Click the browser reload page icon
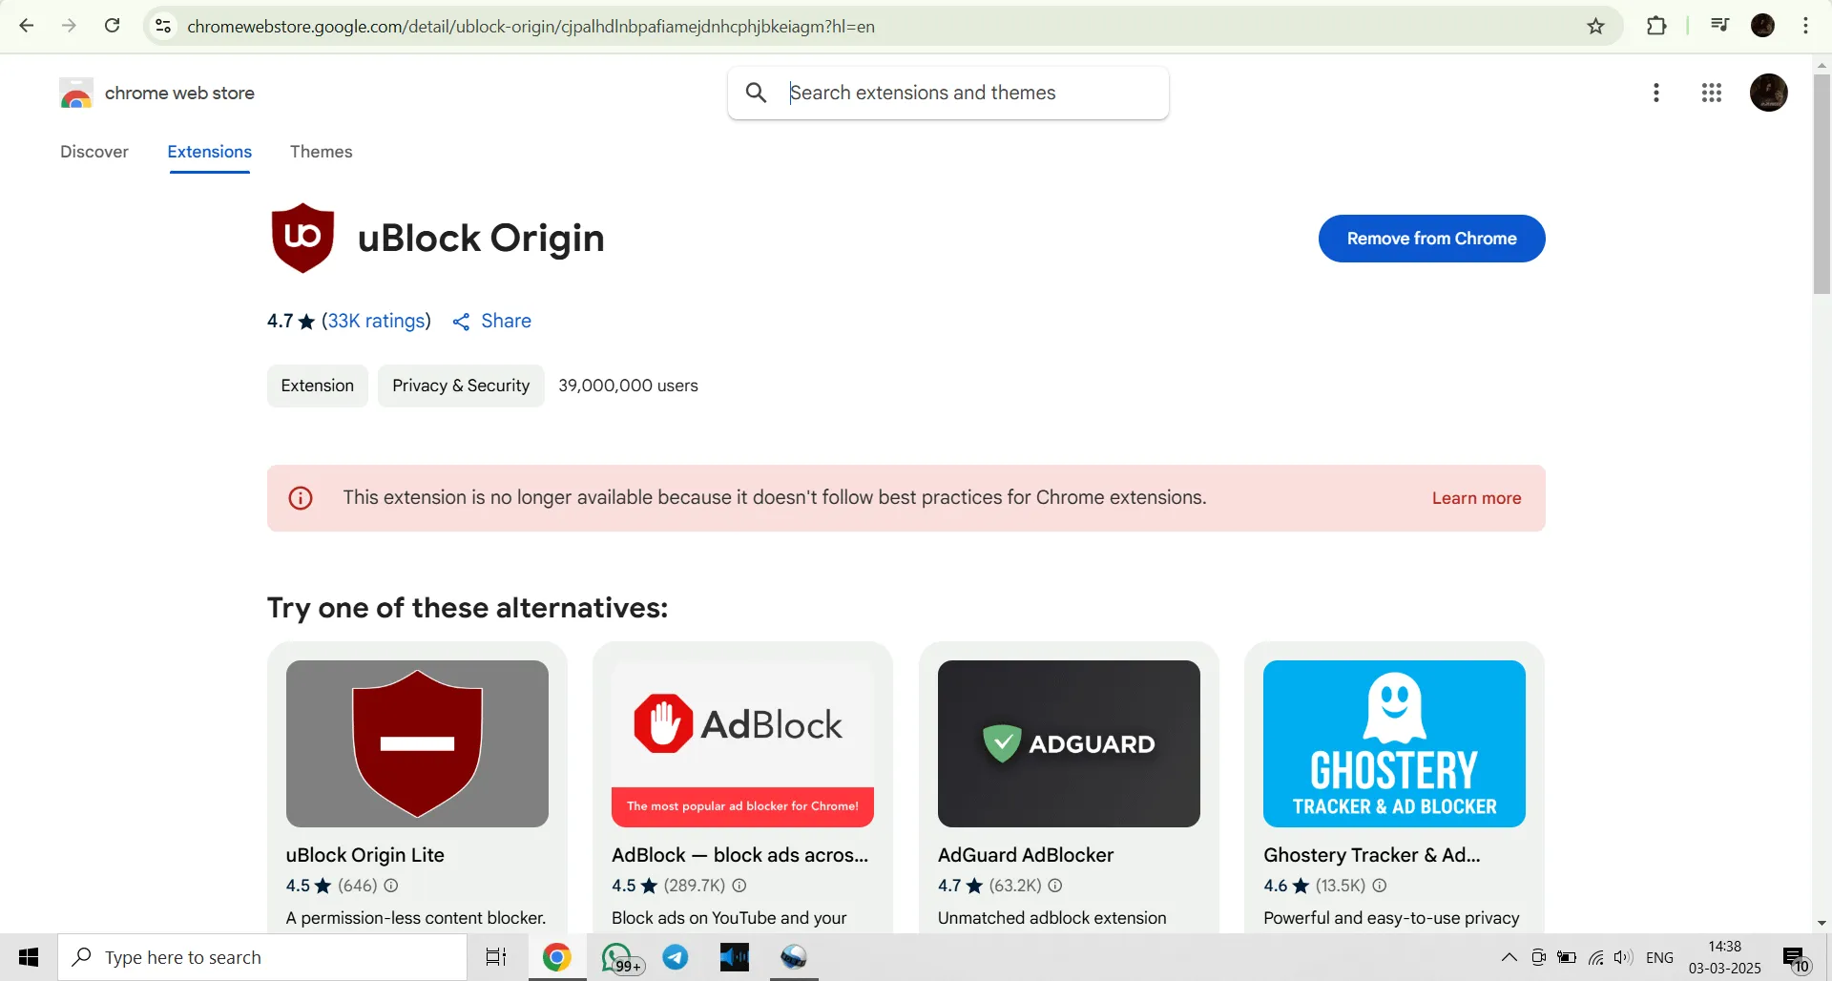Screen dimensions: 1832x981 (113, 26)
